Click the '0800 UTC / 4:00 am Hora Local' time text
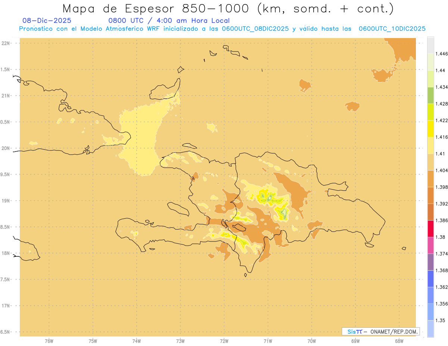The width and height of the screenshot is (448, 346). [x=169, y=21]
